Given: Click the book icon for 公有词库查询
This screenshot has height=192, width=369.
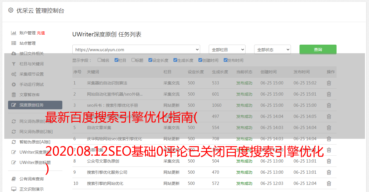Looking at the screenshot, I should point(13,179).
